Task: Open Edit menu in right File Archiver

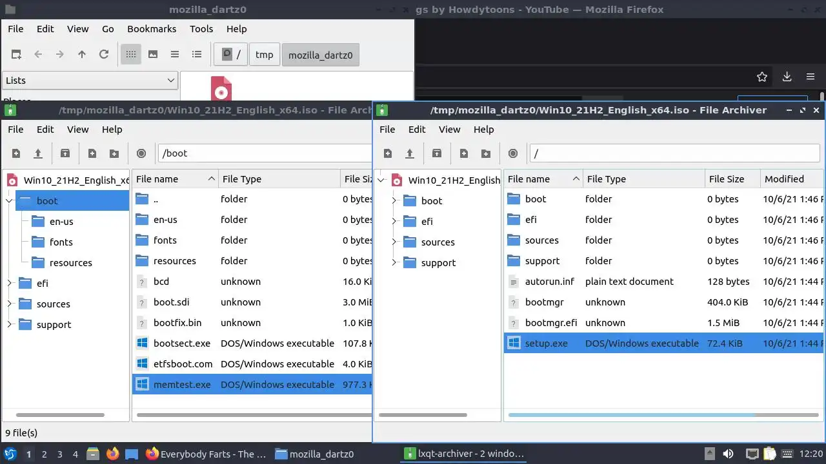Action: tap(417, 130)
